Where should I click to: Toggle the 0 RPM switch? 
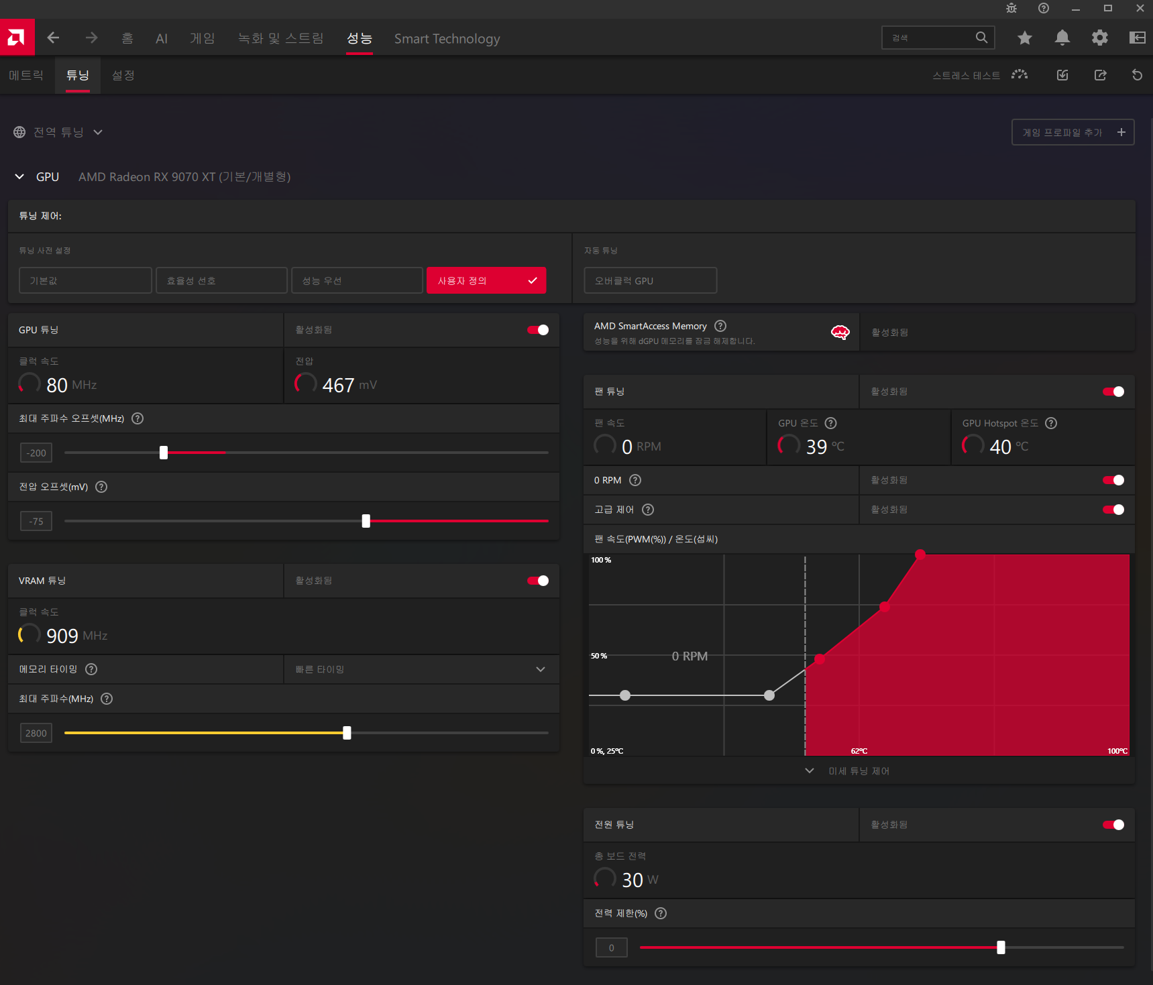tap(1113, 480)
